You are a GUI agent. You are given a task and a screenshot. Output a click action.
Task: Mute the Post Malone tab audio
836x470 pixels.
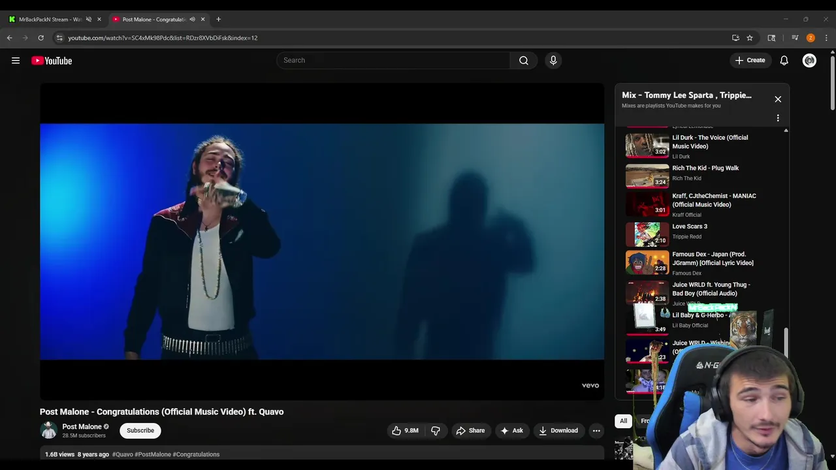192,20
